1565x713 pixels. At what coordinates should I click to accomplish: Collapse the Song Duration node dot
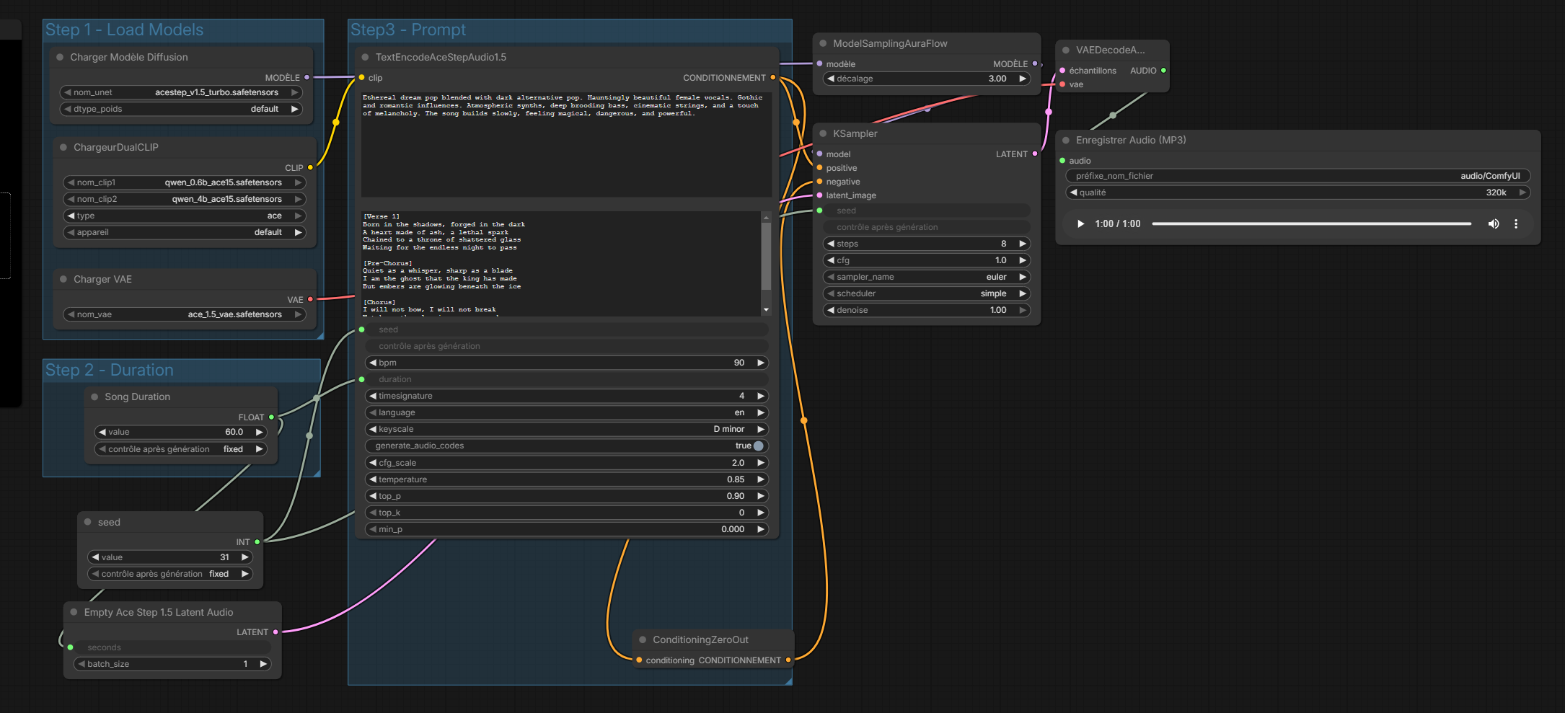[94, 397]
